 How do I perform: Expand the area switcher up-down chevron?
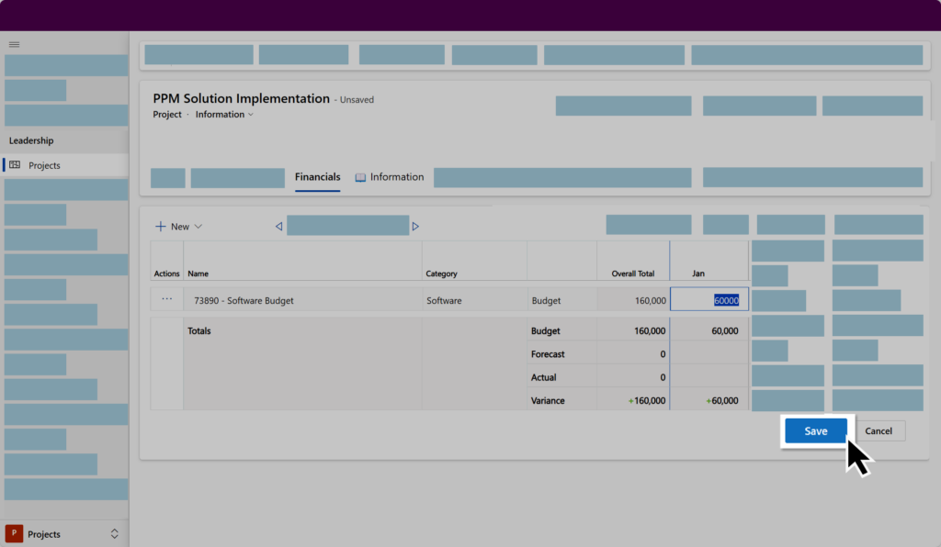coord(114,534)
